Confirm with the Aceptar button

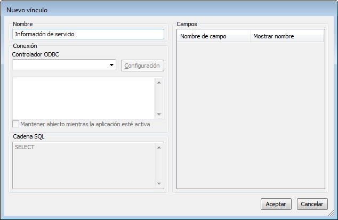tap(276, 204)
